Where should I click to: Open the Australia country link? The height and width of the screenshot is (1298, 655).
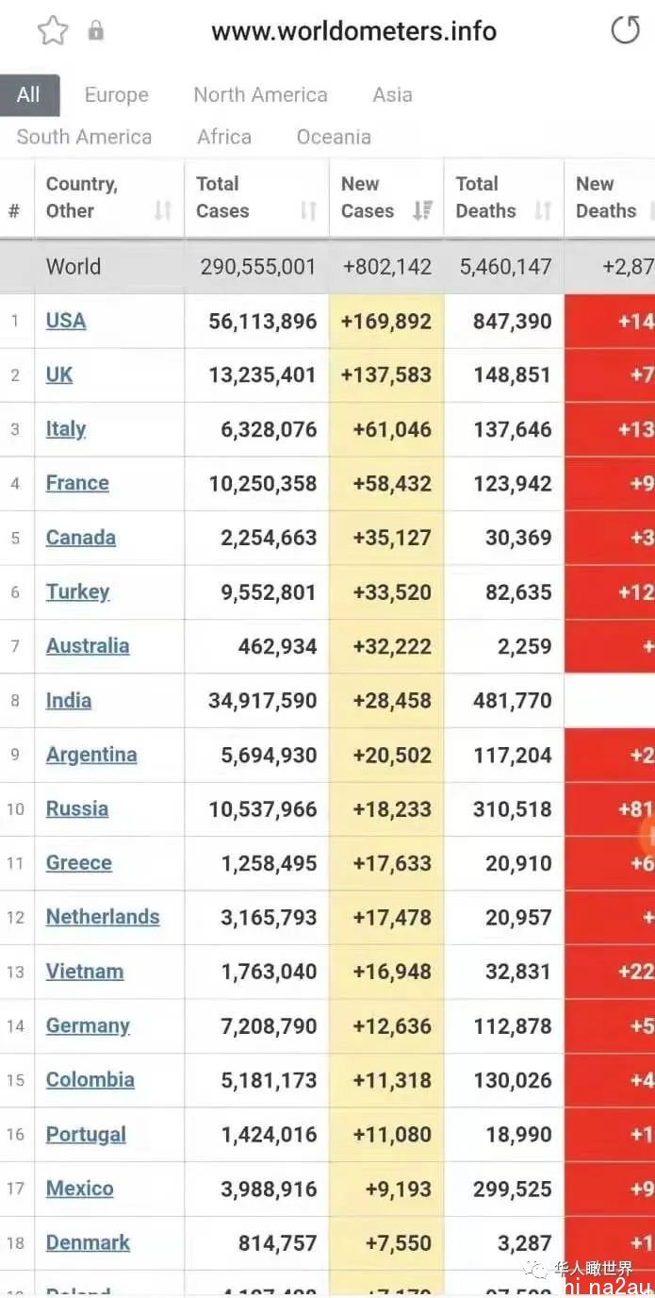88,646
